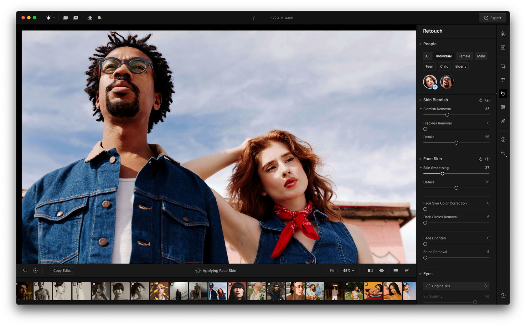This screenshot has width=526, height=326.
Task: Click the Export button
Action: click(x=492, y=18)
